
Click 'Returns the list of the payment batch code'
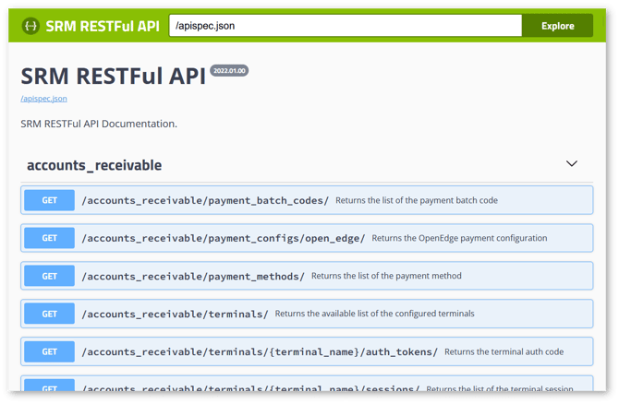click(417, 200)
